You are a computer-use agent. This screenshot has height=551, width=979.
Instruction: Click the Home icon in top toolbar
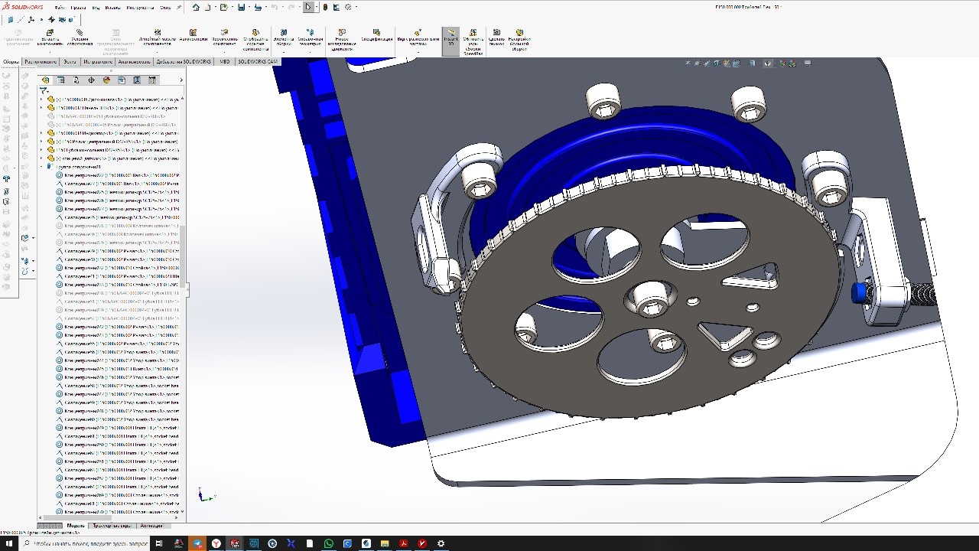pos(196,7)
